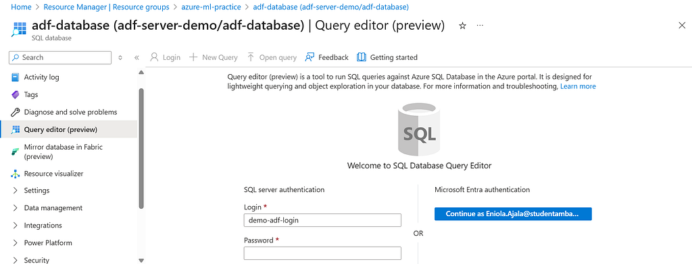The height and width of the screenshot is (264, 692).
Task: Go to Home breadcrumb
Action: [20, 7]
